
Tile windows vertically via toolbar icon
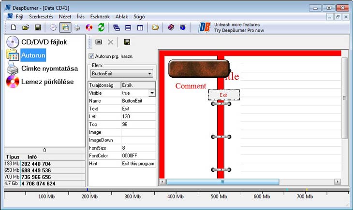[140, 28]
